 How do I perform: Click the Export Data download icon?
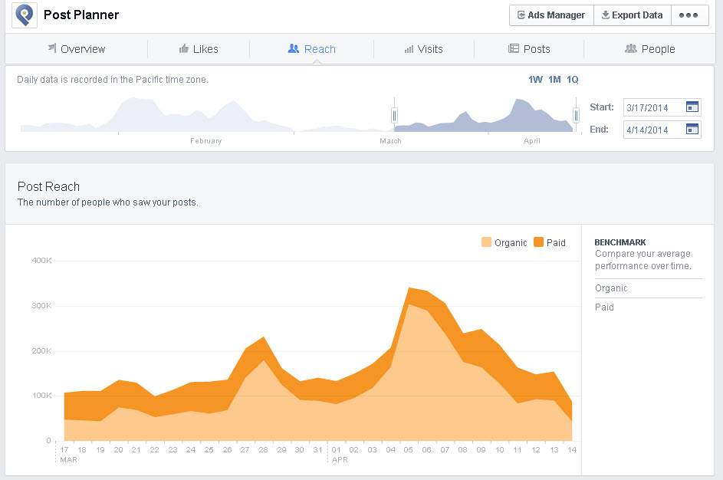(x=605, y=15)
